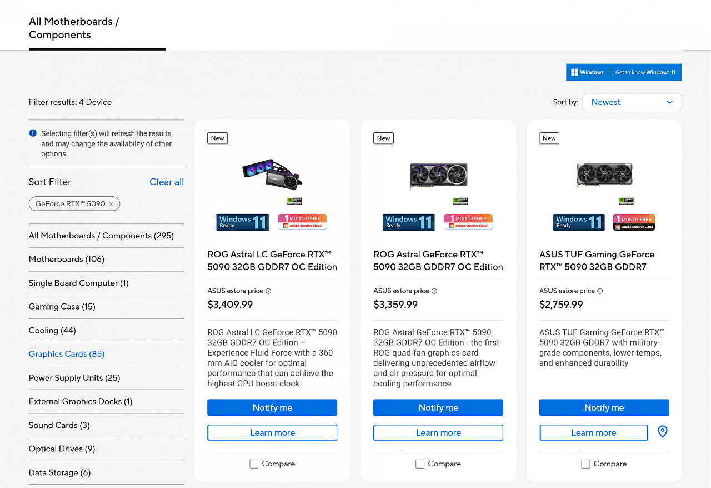Click Clear all filters link
The image size is (711, 488).
167,182
